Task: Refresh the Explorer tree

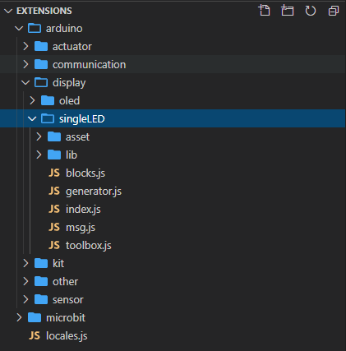Action: (311, 11)
